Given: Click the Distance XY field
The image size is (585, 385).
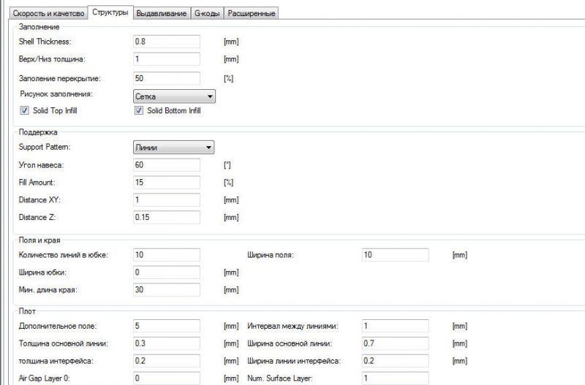Looking at the screenshot, I should click(167, 199).
